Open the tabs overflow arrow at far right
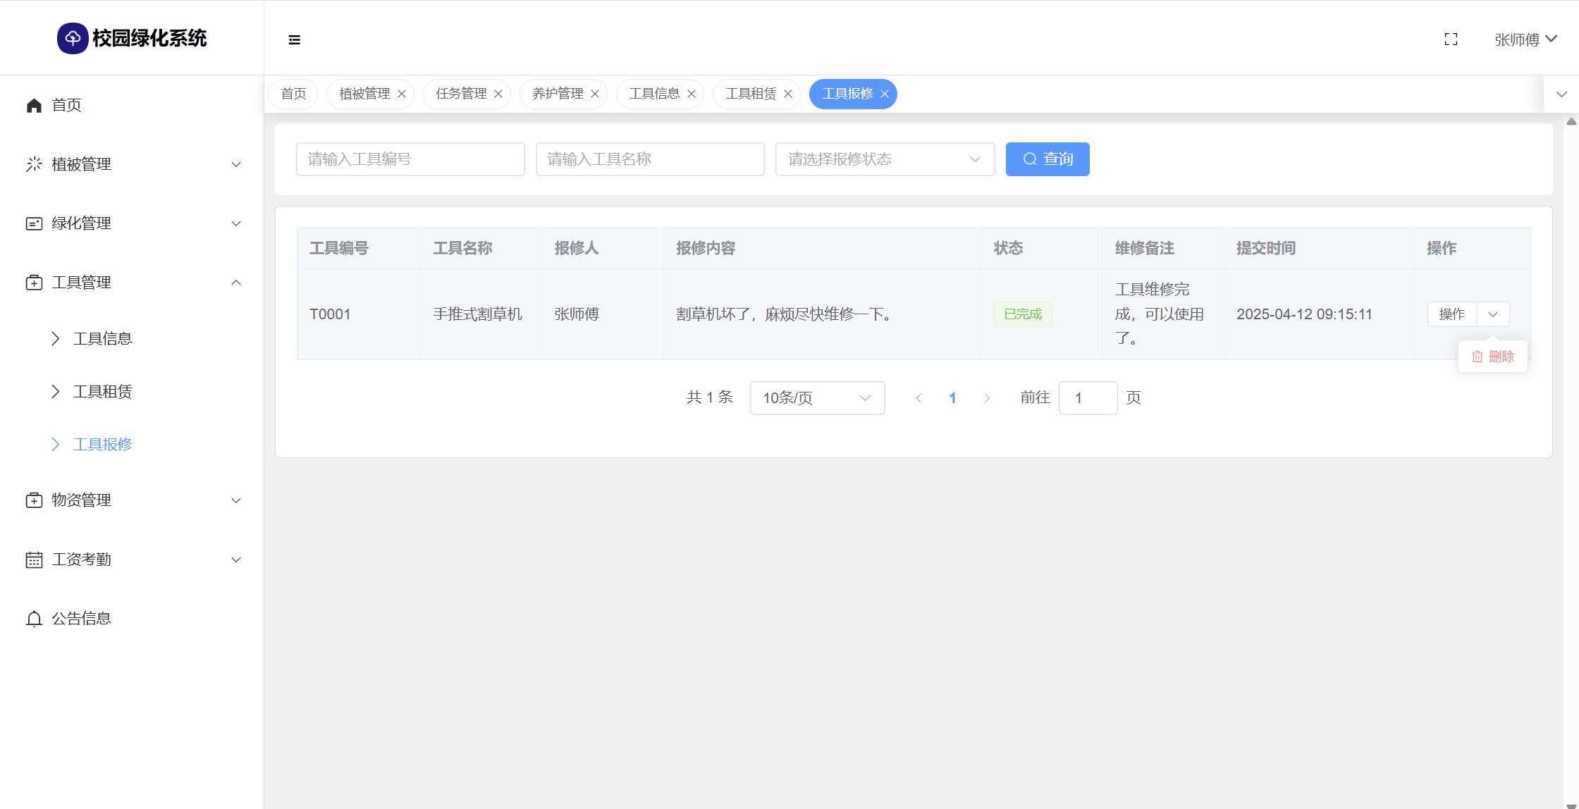This screenshot has height=809, width=1579. 1561,94
